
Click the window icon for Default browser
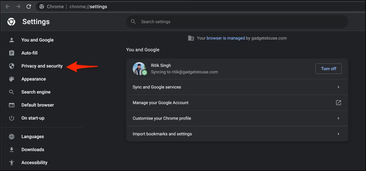[12, 105]
